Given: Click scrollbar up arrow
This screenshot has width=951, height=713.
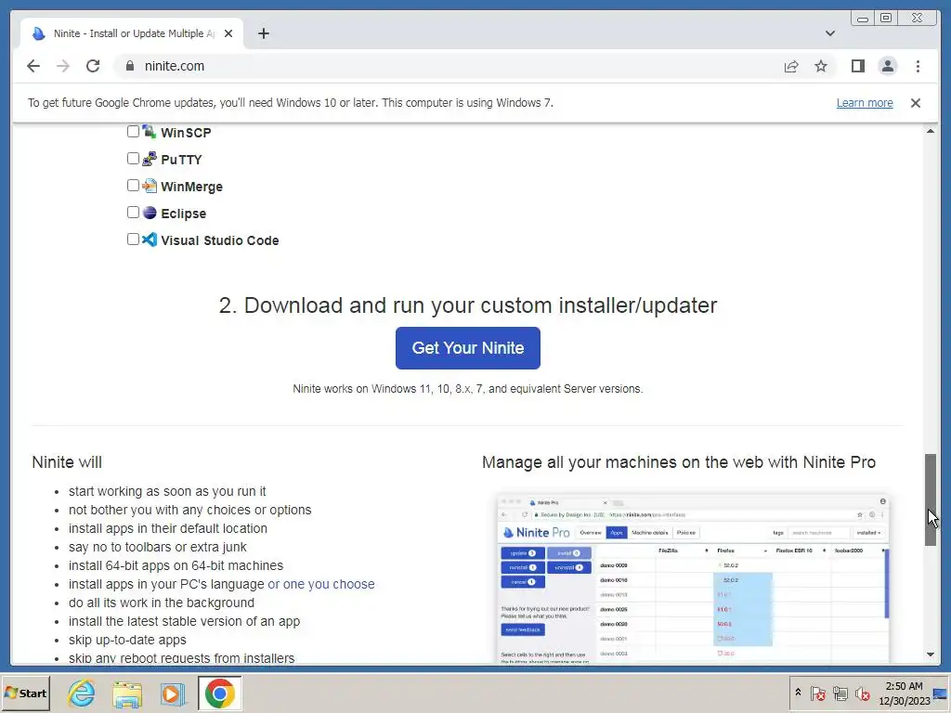Looking at the screenshot, I should (930, 131).
